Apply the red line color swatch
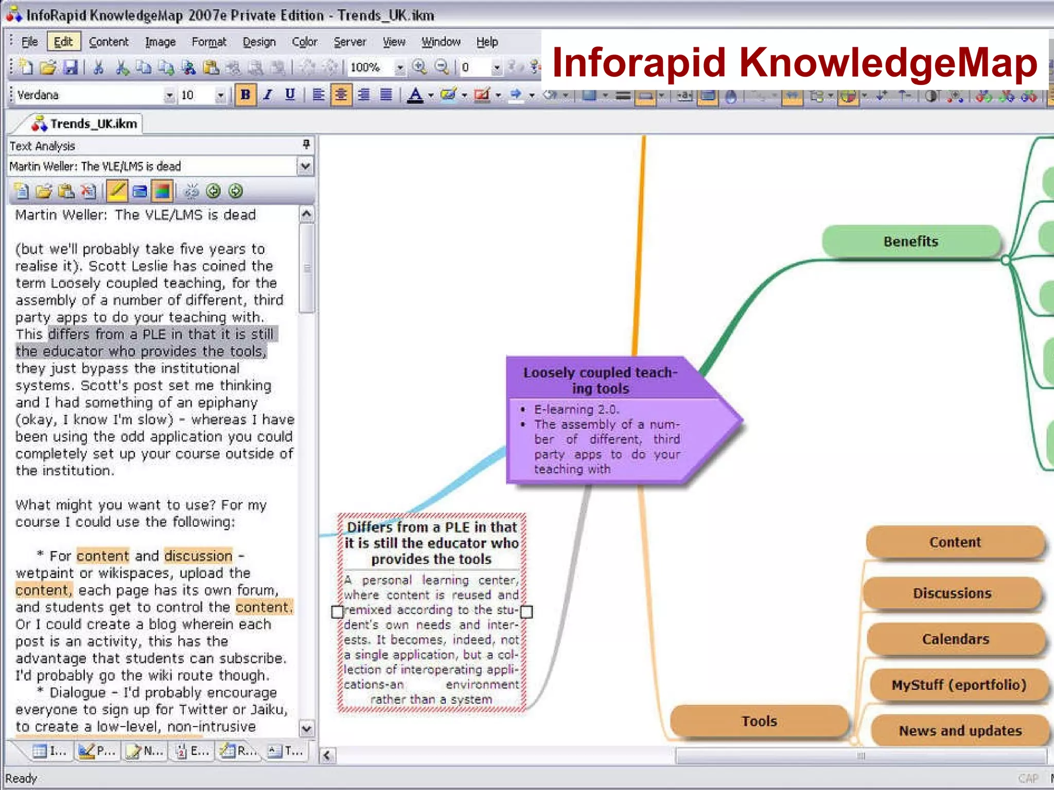This screenshot has height=790, width=1054. point(482,95)
